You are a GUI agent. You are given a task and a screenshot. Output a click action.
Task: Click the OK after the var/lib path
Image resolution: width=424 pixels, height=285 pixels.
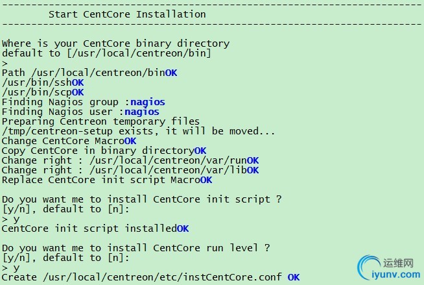click(x=253, y=170)
